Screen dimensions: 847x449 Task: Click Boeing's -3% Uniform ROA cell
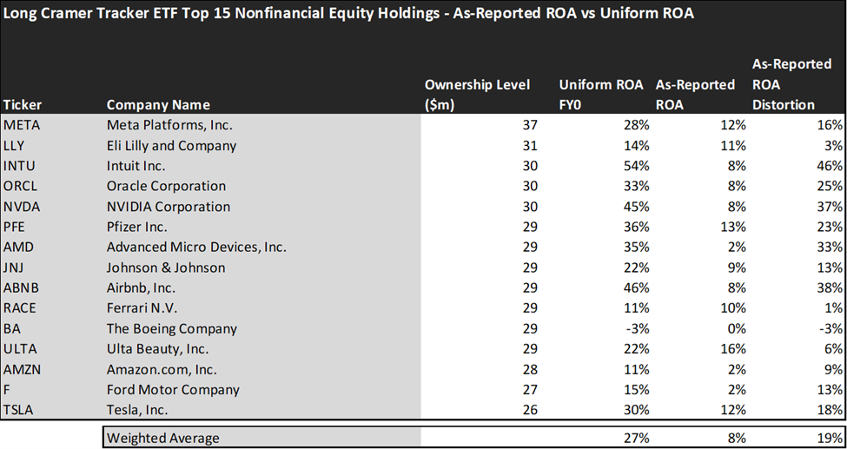[638, 329]
